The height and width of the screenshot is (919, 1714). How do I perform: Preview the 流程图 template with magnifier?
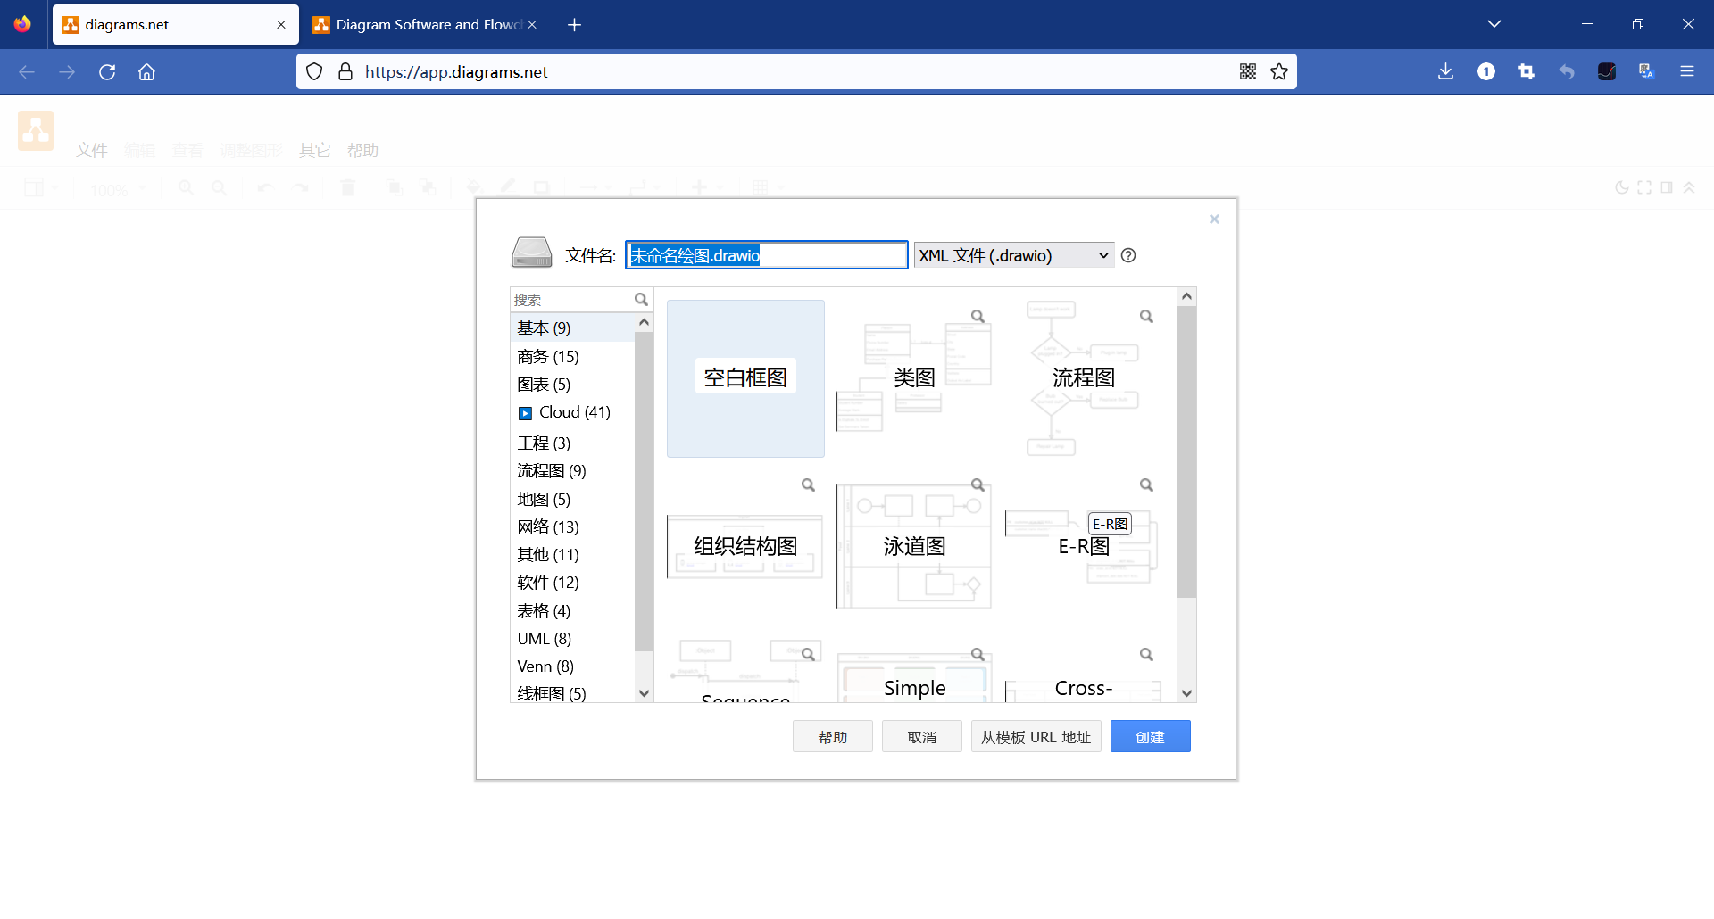tap(1146, 317)
